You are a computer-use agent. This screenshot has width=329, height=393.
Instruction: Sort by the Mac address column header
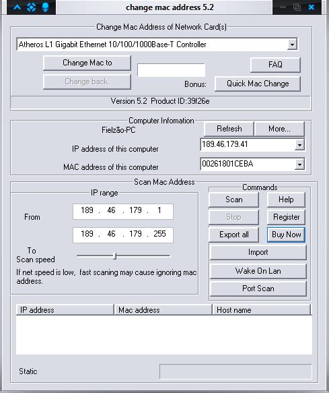coord(163,310)
